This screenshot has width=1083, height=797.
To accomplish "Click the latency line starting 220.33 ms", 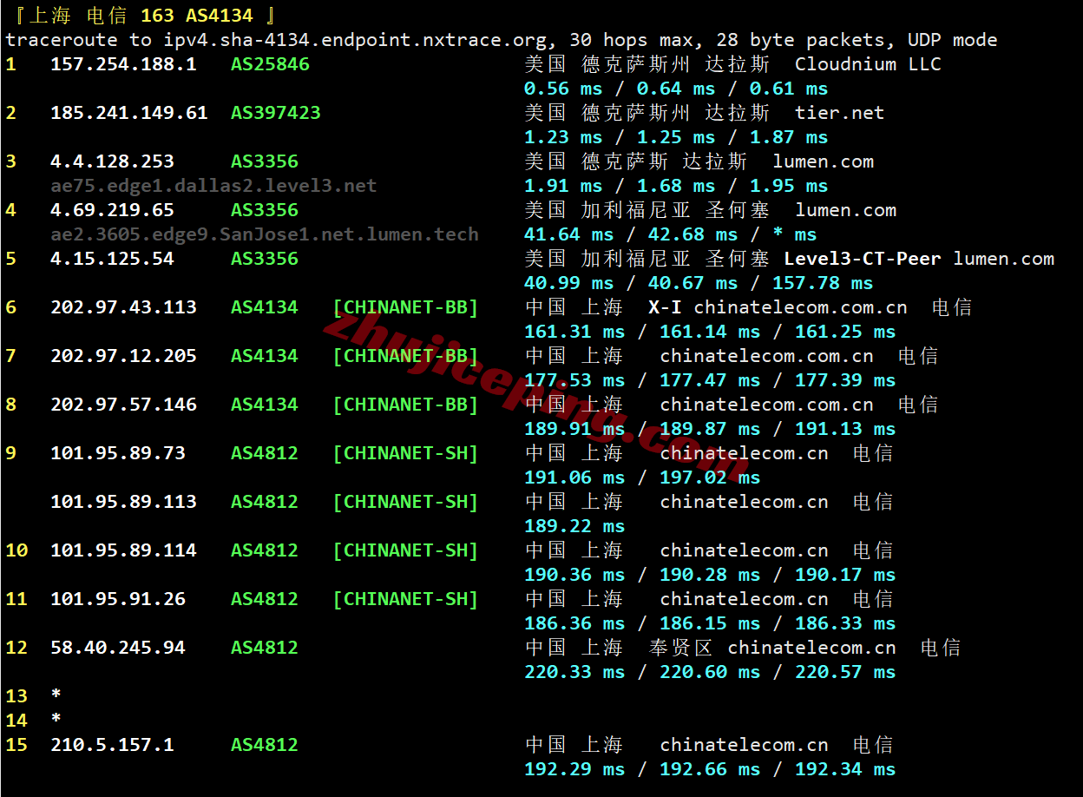I will 710,672.
